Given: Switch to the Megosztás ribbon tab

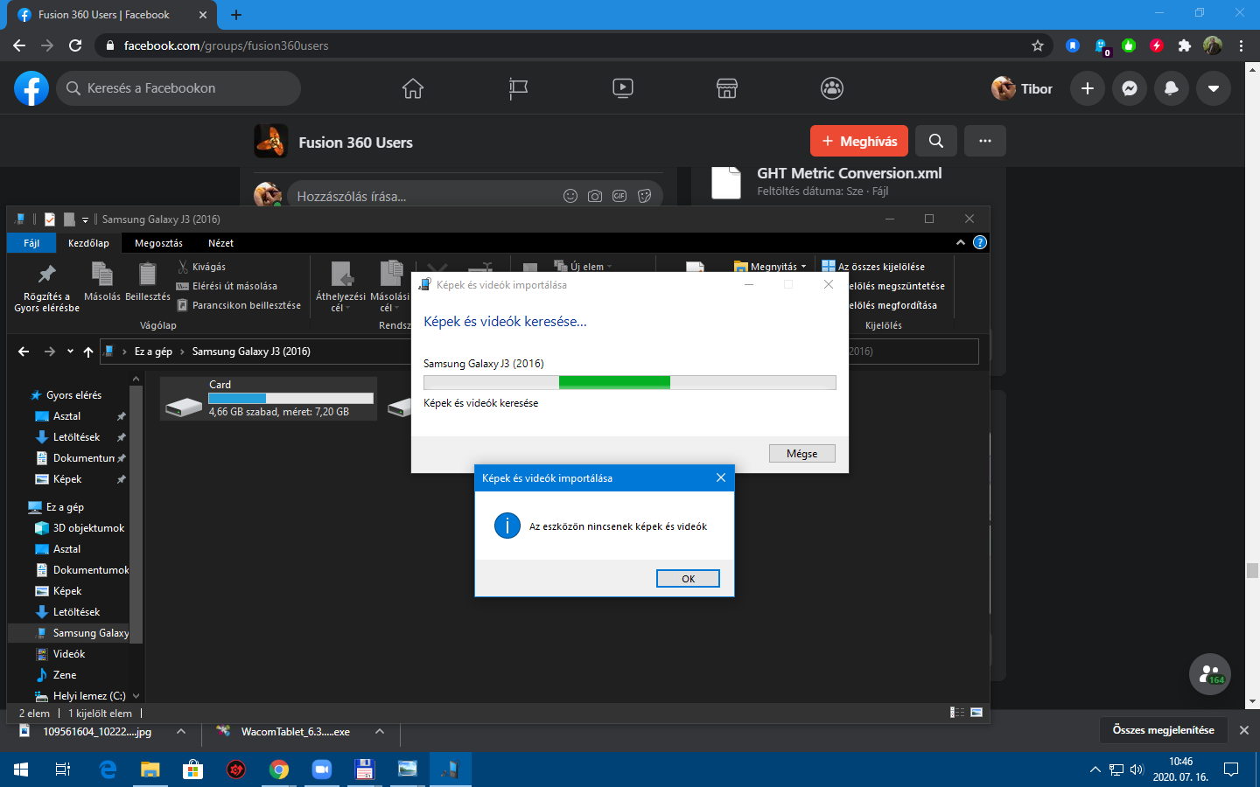Looking at the screenshot, I should [158, 243].
